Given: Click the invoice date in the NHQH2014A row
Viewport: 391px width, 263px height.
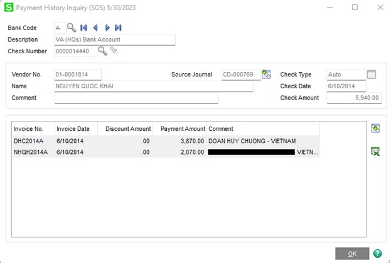Looking at the screenshot, I should [x=70, y=152].
